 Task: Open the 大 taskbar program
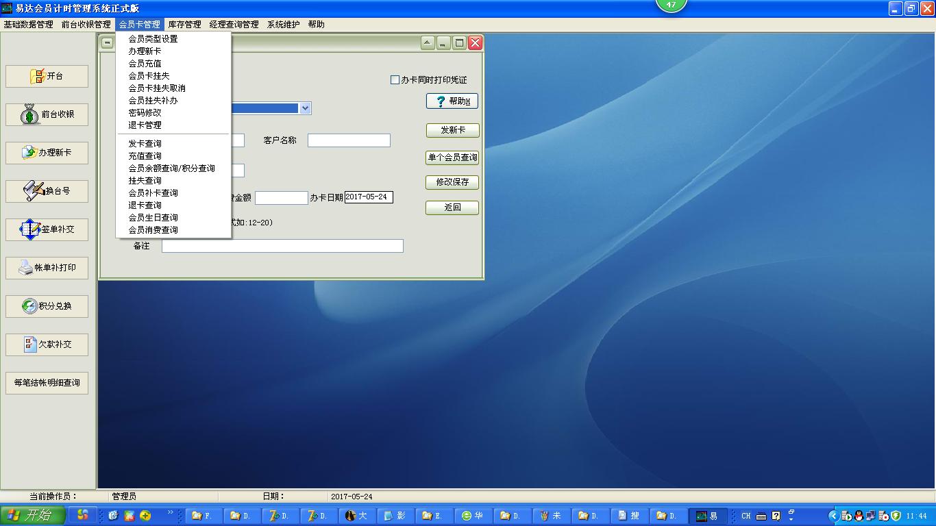click(x=356, y=516)
